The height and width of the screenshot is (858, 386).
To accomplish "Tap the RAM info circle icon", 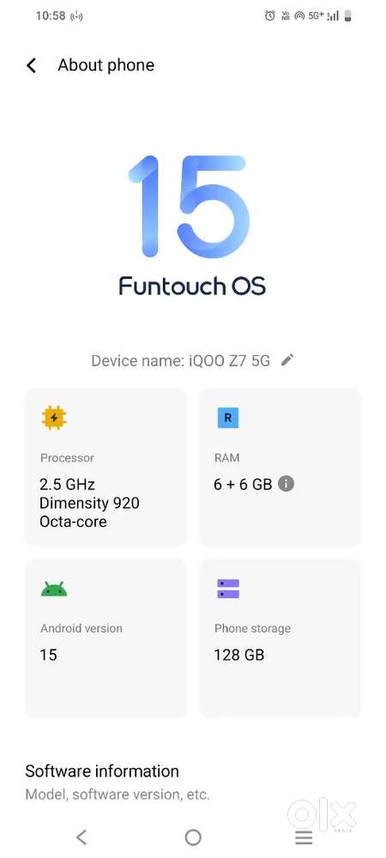I will (x=286, y=484).
